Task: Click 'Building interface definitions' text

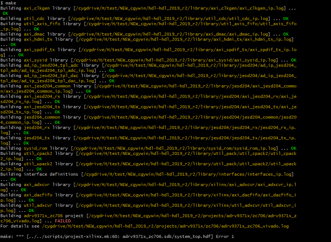Action: (39, 174)
